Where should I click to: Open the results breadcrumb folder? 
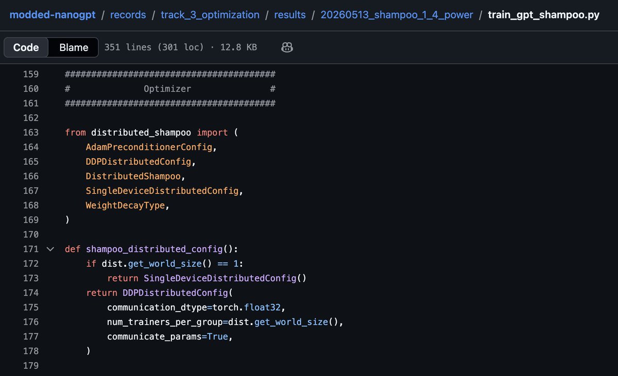click(x=289, y=14)
